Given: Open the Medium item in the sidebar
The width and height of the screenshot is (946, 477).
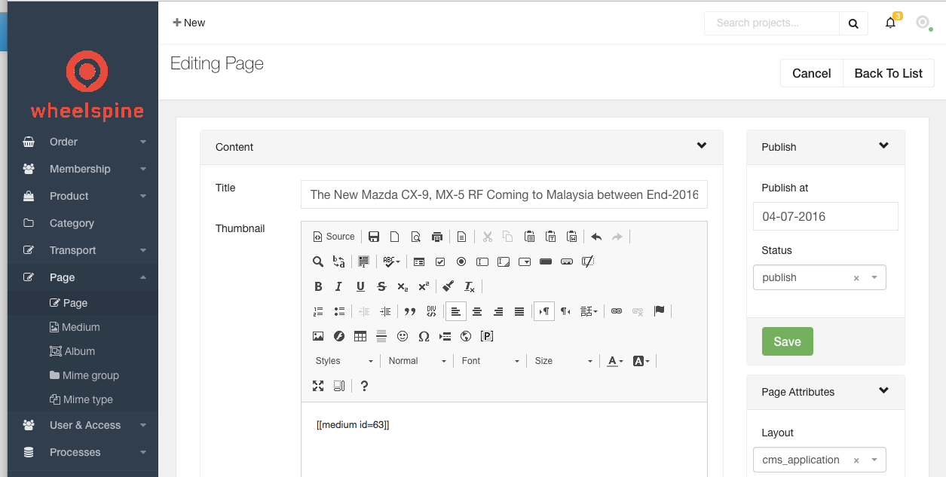Looking at the screenshot, I should click(x=81, y=327).
